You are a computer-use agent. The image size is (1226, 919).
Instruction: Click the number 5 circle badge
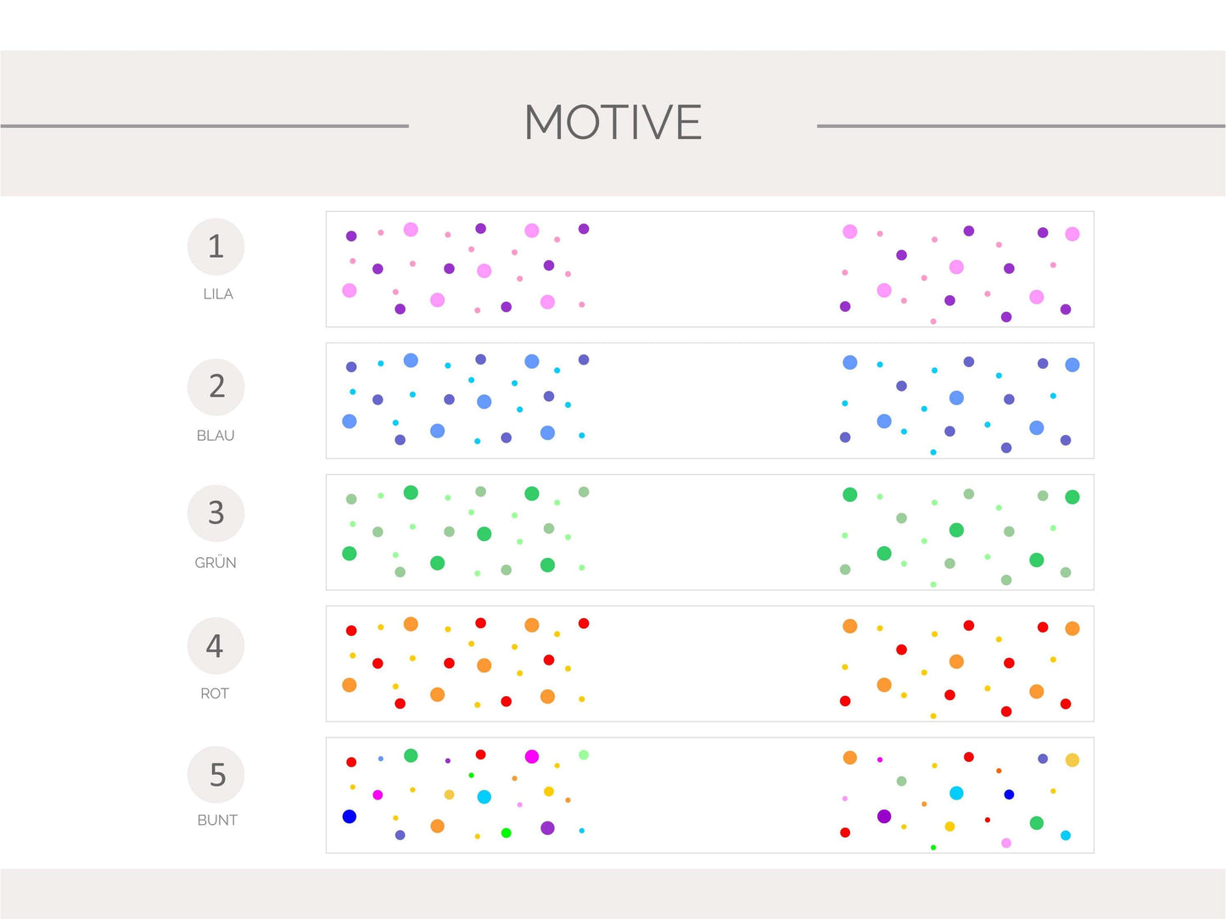(x=216, y=775)
